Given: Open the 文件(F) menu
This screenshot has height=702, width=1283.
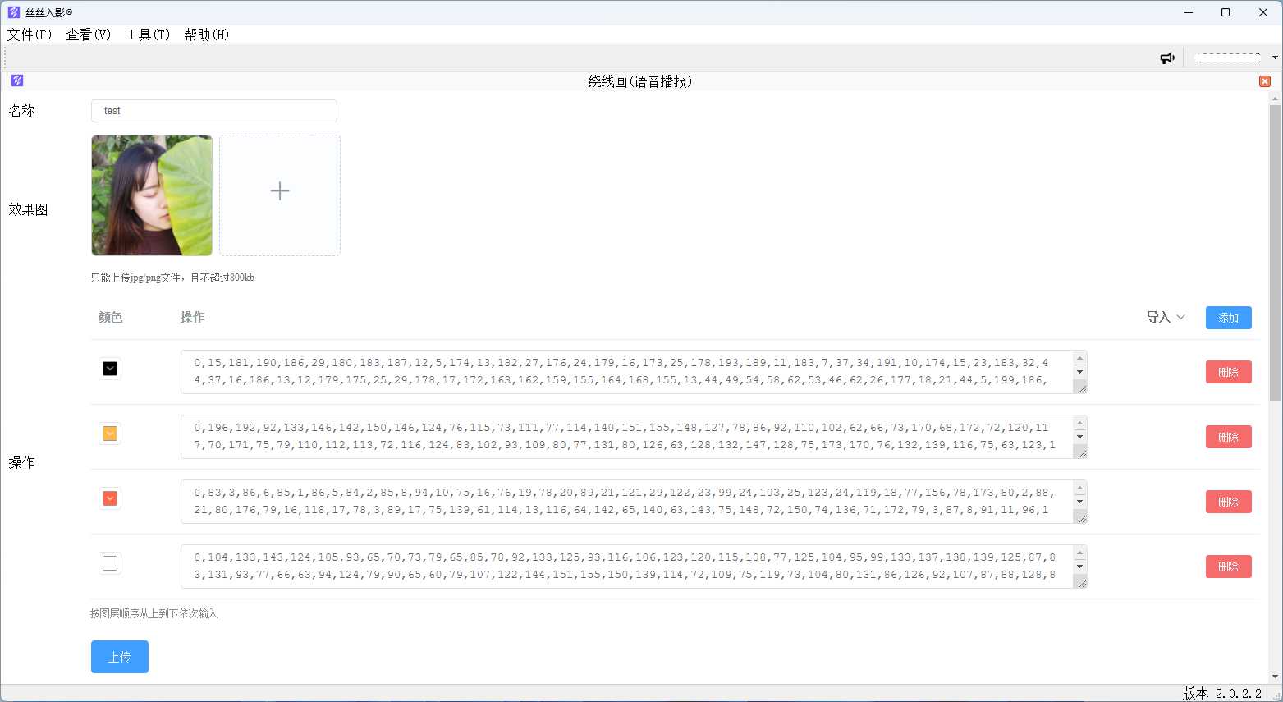Looking at the screenshot, I should tap(30, 34).
